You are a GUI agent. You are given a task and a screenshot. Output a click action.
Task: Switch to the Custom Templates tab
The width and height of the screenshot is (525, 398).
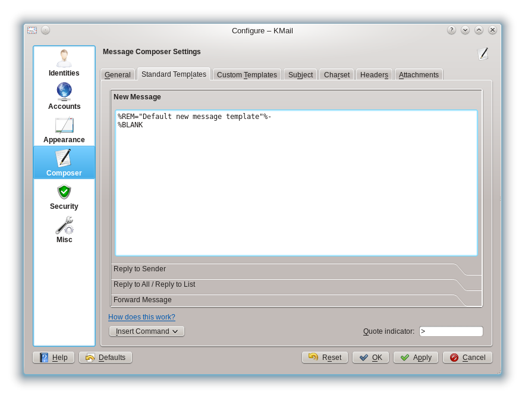[x=247, y=74]
